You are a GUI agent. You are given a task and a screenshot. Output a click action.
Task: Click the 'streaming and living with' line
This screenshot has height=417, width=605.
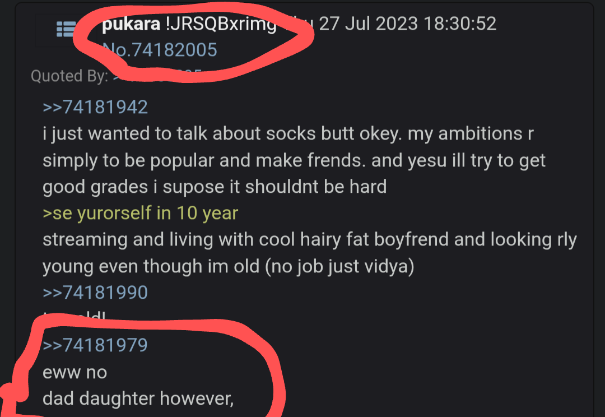310,240
